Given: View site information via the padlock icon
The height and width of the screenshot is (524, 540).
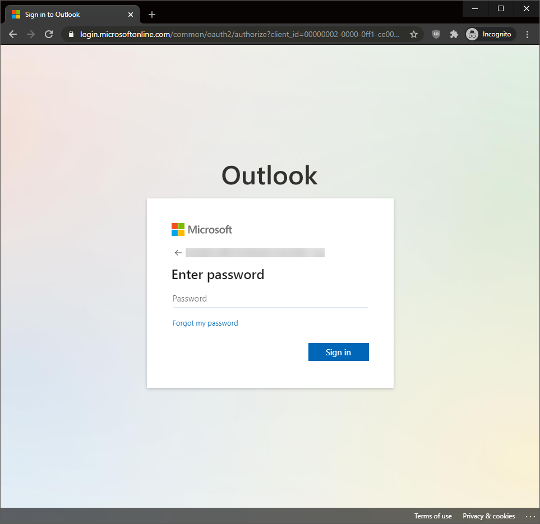Looking at the screenshot, I should (71, 34).
